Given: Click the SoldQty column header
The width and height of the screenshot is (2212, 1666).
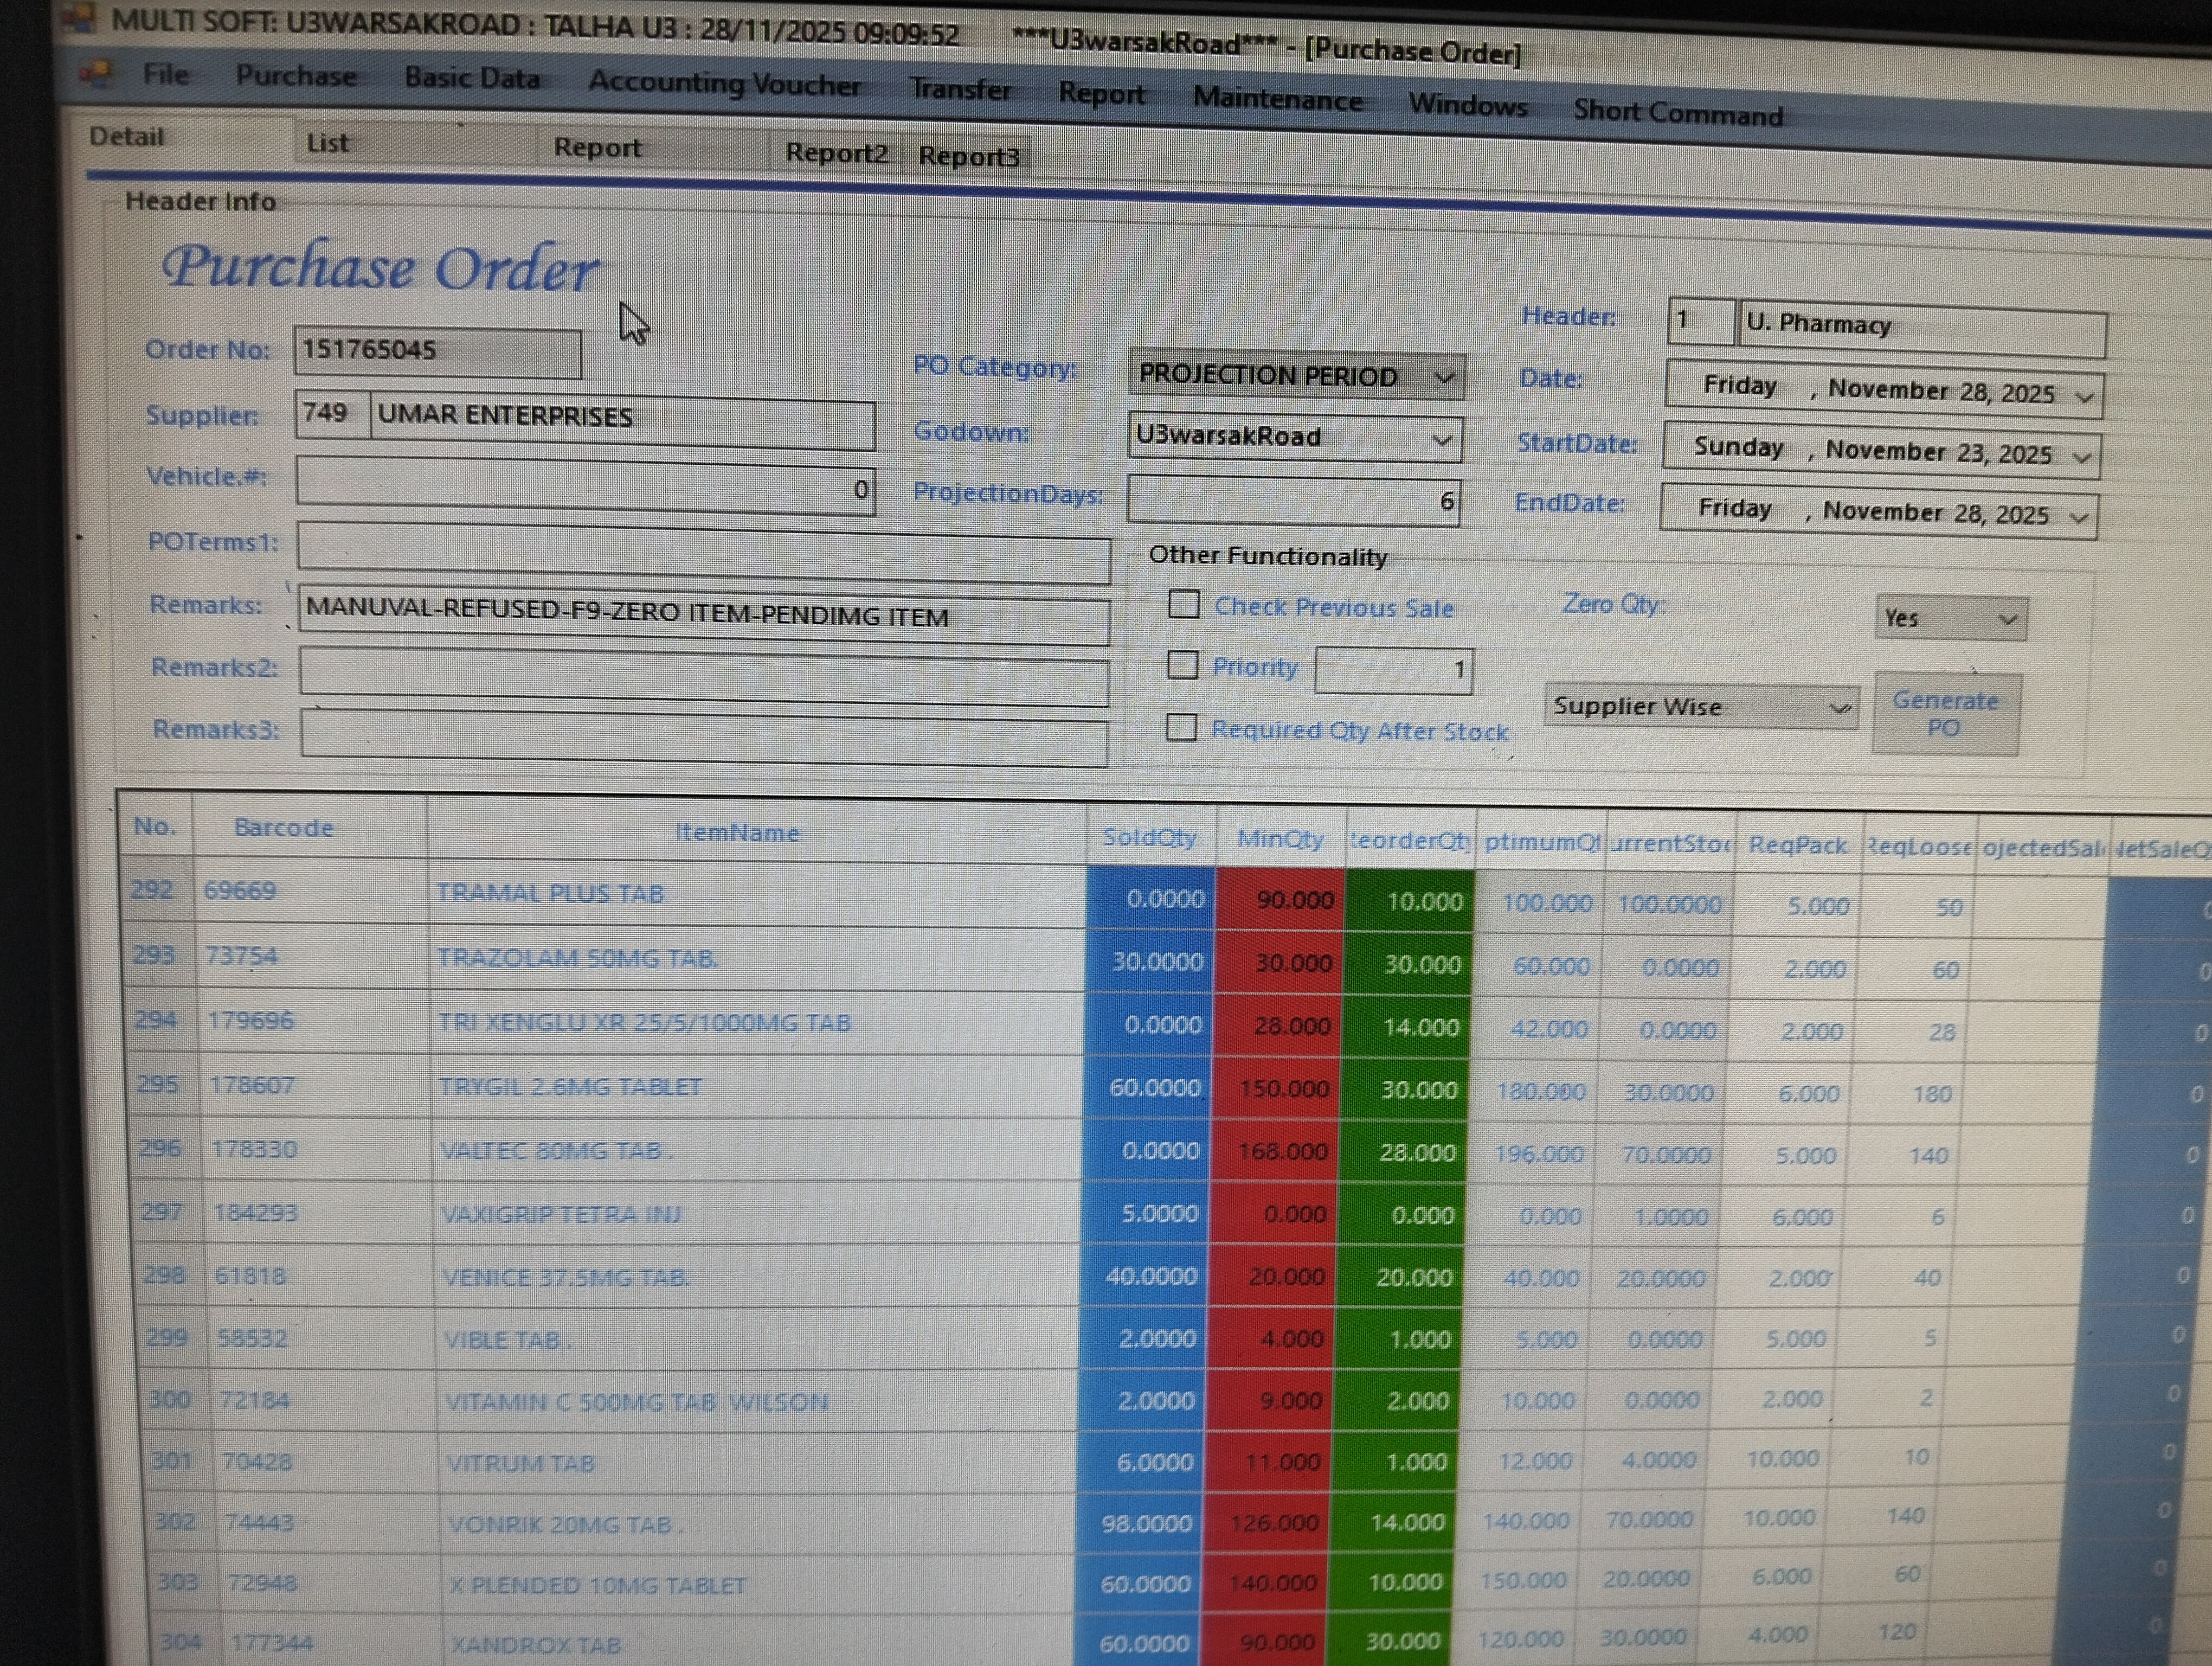Looking at the screenshot, I should point(1149,837).
